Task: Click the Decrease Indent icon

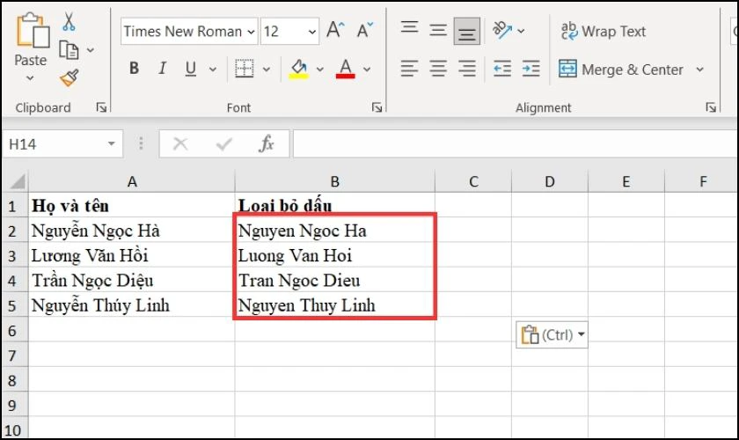Action: [502, 69]
